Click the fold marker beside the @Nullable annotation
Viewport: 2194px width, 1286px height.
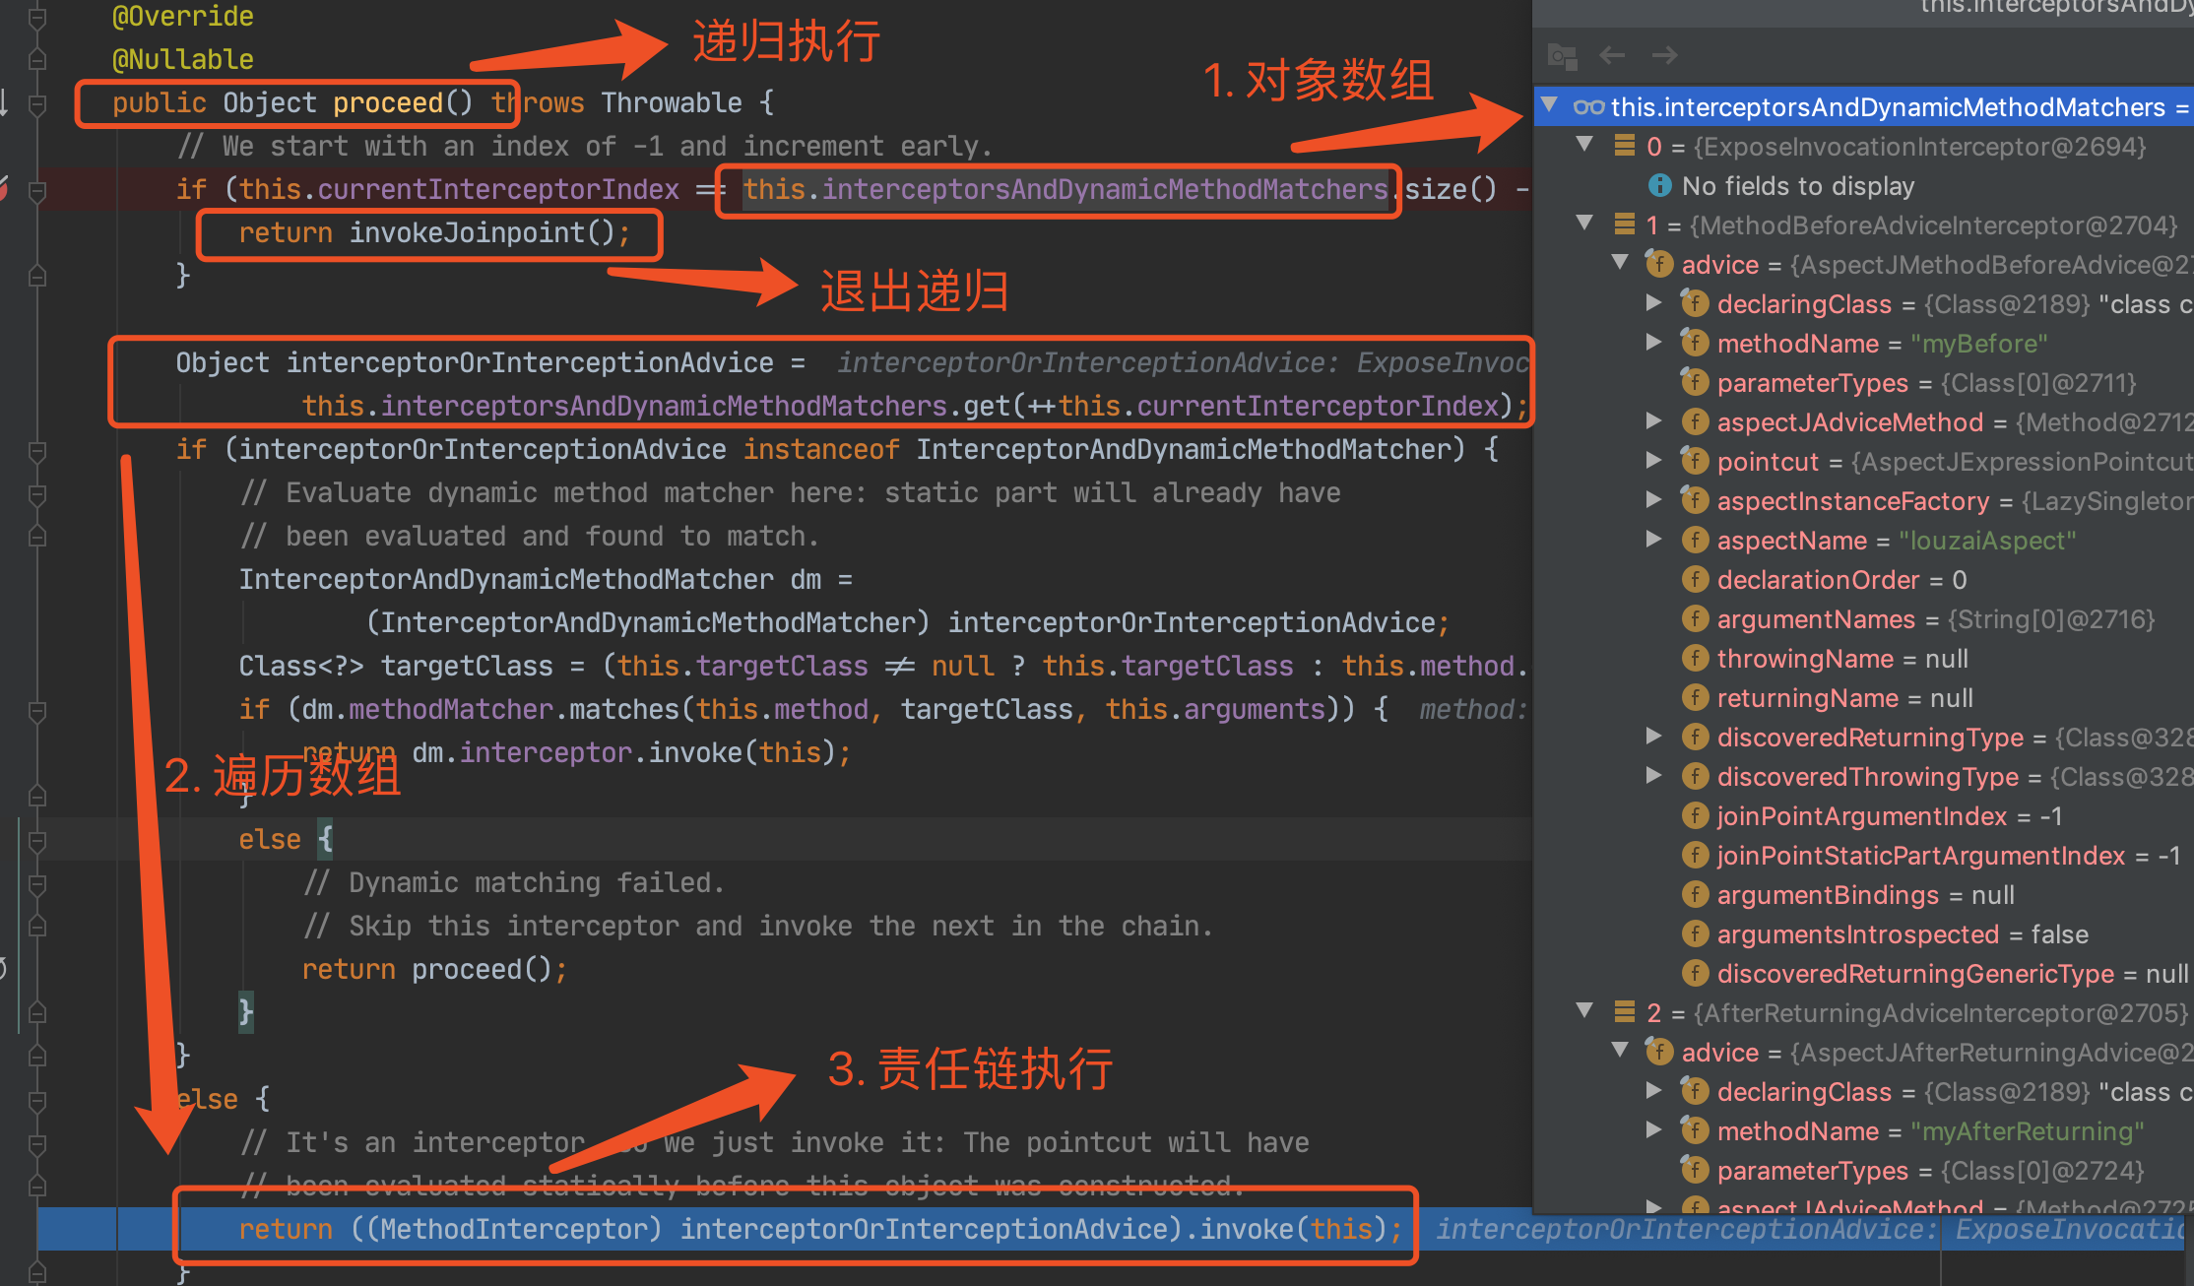[x=37, y=60]
